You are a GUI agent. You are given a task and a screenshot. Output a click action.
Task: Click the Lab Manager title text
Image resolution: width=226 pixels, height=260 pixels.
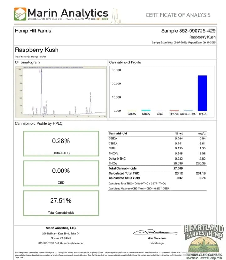pyautogui.click(x=157, y=243)
